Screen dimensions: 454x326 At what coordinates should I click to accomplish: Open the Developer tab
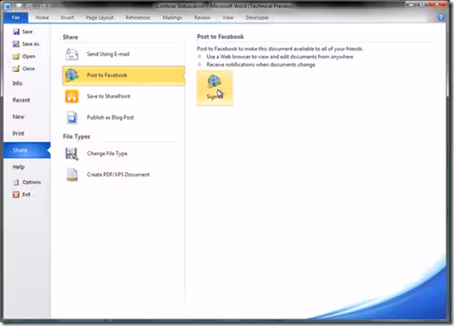(257, 18)
